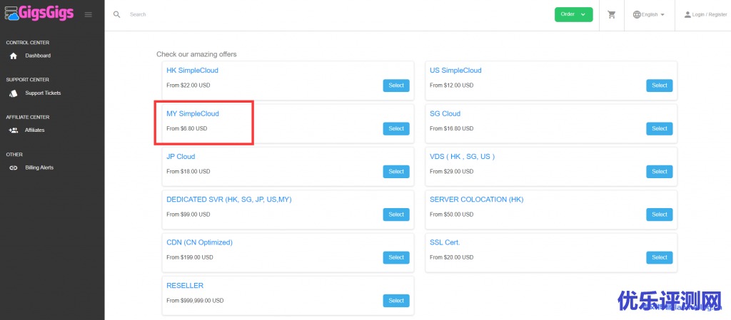Click the globe language icon

pos(637,14)
